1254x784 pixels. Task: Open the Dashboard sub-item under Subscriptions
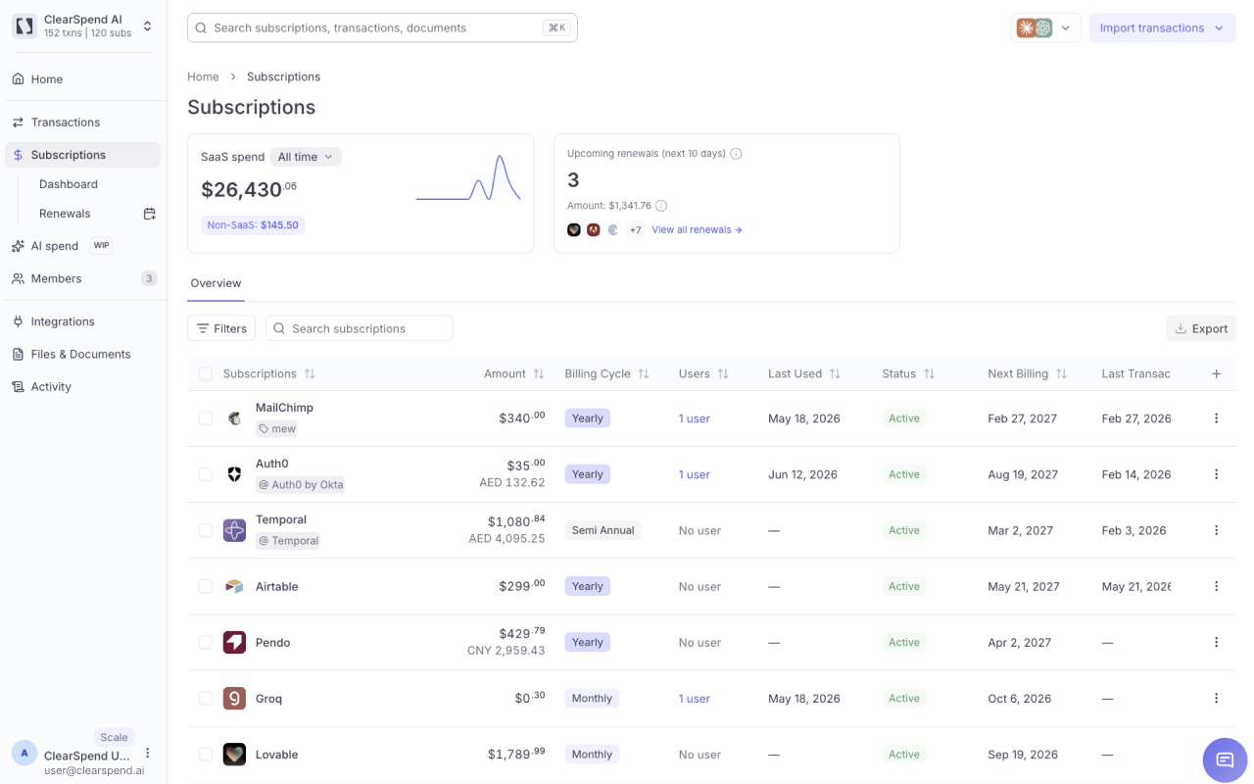69,184
